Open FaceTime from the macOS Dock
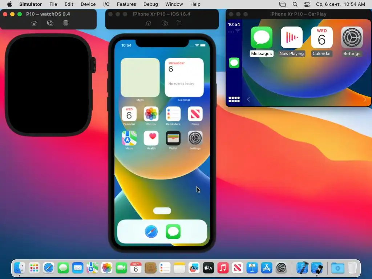 [121, 268]
